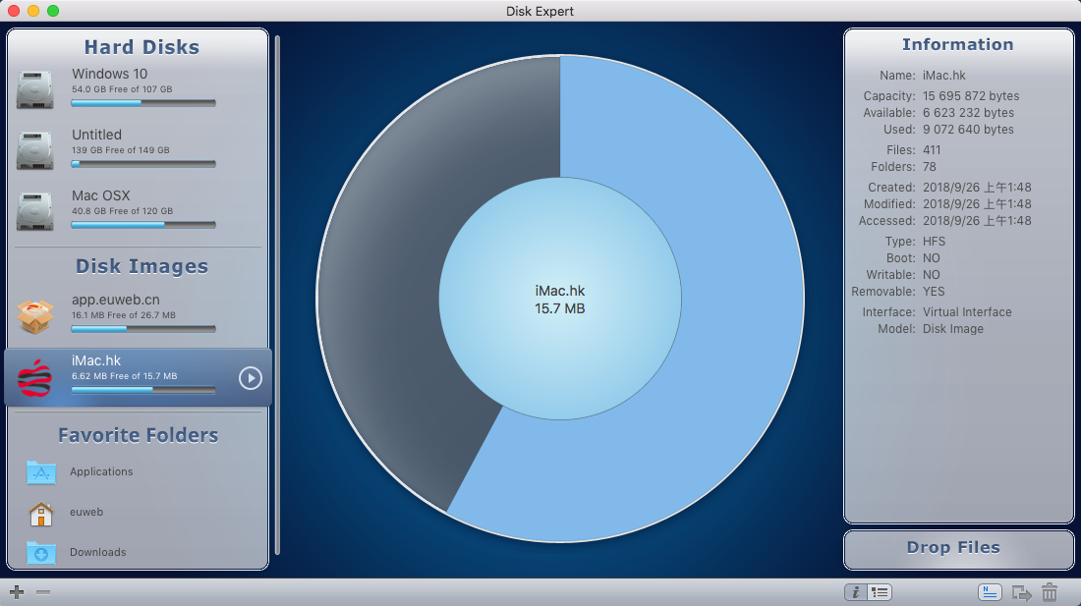The image size is (1081, 606).
Task: Switch to the biggest files list view
Action: [880, 592]
